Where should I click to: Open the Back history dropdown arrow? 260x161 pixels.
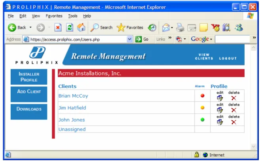coord(30,27)
